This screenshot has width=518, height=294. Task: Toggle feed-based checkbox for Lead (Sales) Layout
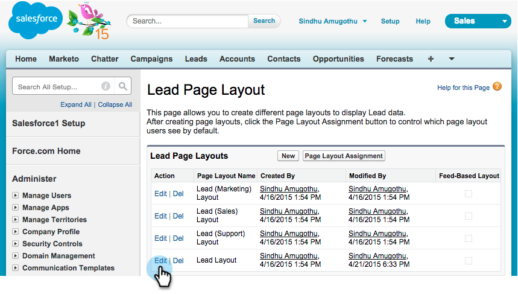(x=469, y=216)
